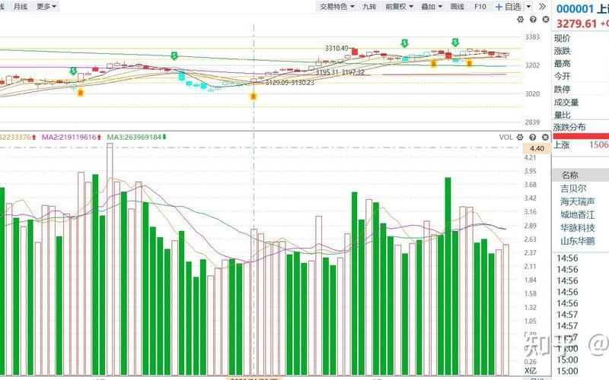The height and width of the screenshot is (380, 609).
Task: Open VOL indicator settings gear
Action: [520, 137]
